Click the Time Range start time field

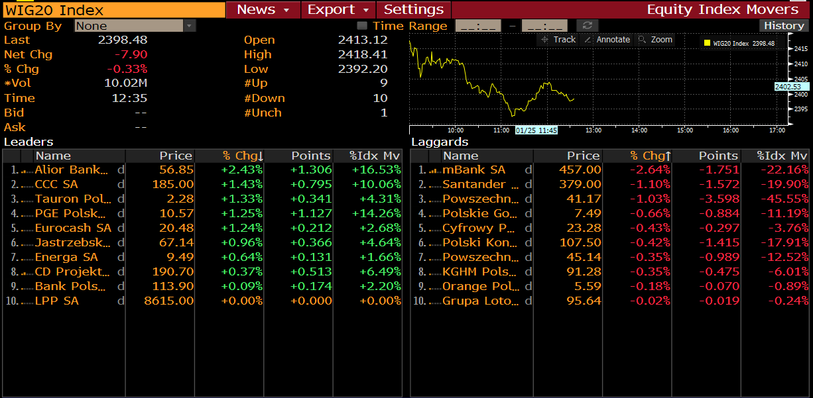tap(479, 26)
